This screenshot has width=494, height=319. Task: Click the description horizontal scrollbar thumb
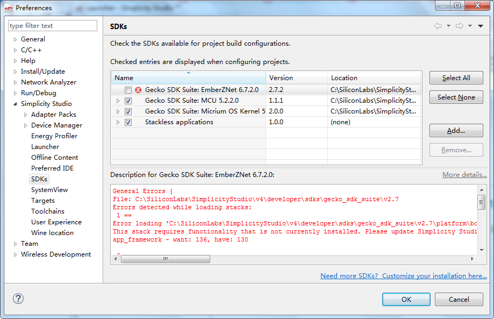pyautogui.click(x=166, y=259)
